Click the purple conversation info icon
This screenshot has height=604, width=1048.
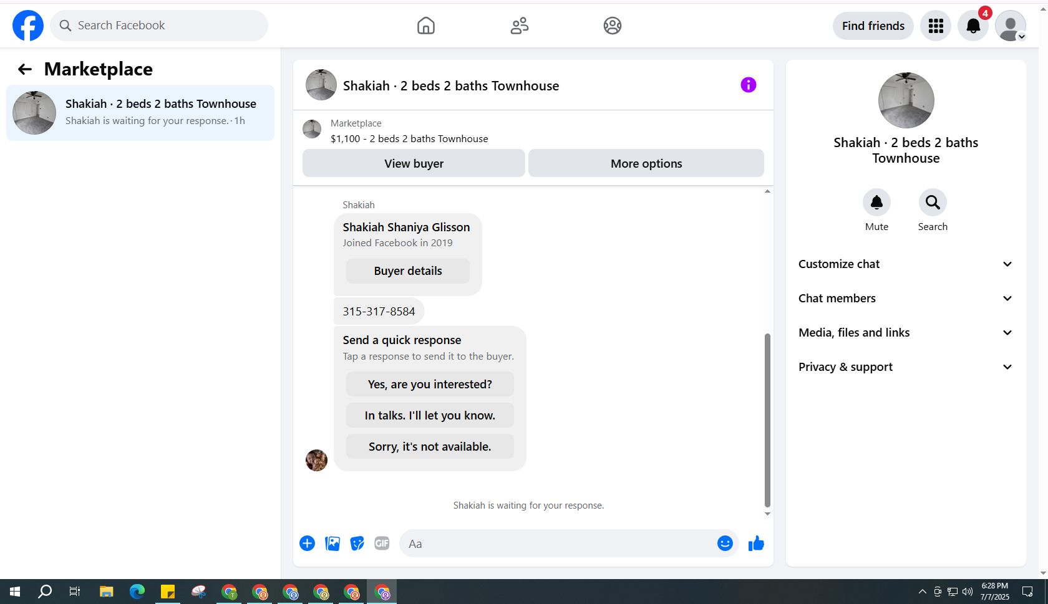(749, 85)
